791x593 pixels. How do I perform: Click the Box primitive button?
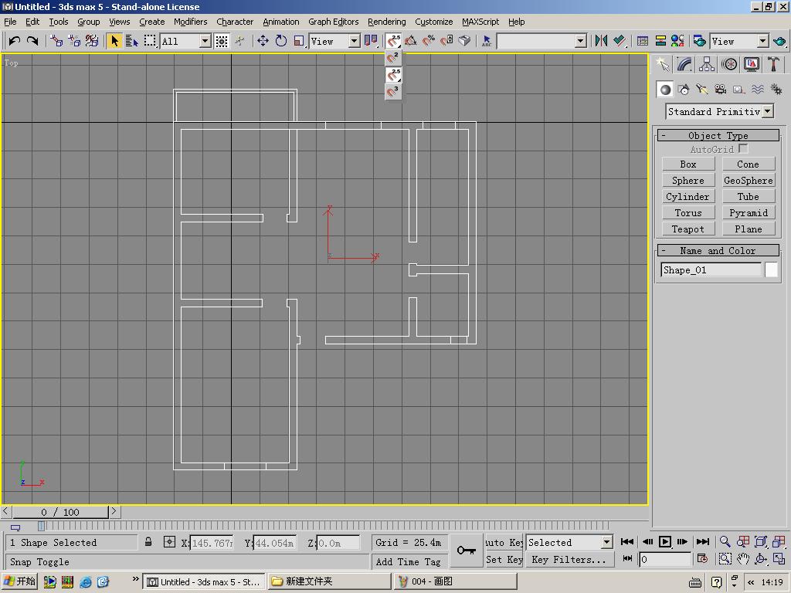pos(688,164)
